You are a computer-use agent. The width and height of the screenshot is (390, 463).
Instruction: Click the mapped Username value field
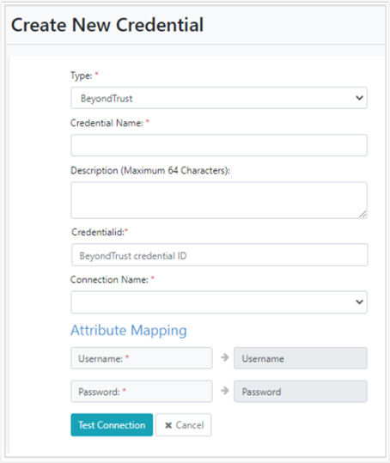pos(301,358)
